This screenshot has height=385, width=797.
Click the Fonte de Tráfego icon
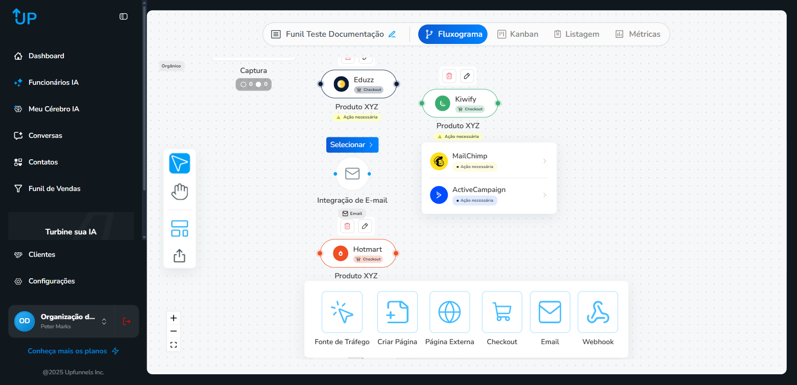click(342, 312)
